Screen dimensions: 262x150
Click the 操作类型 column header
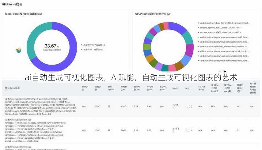point(85,88)
